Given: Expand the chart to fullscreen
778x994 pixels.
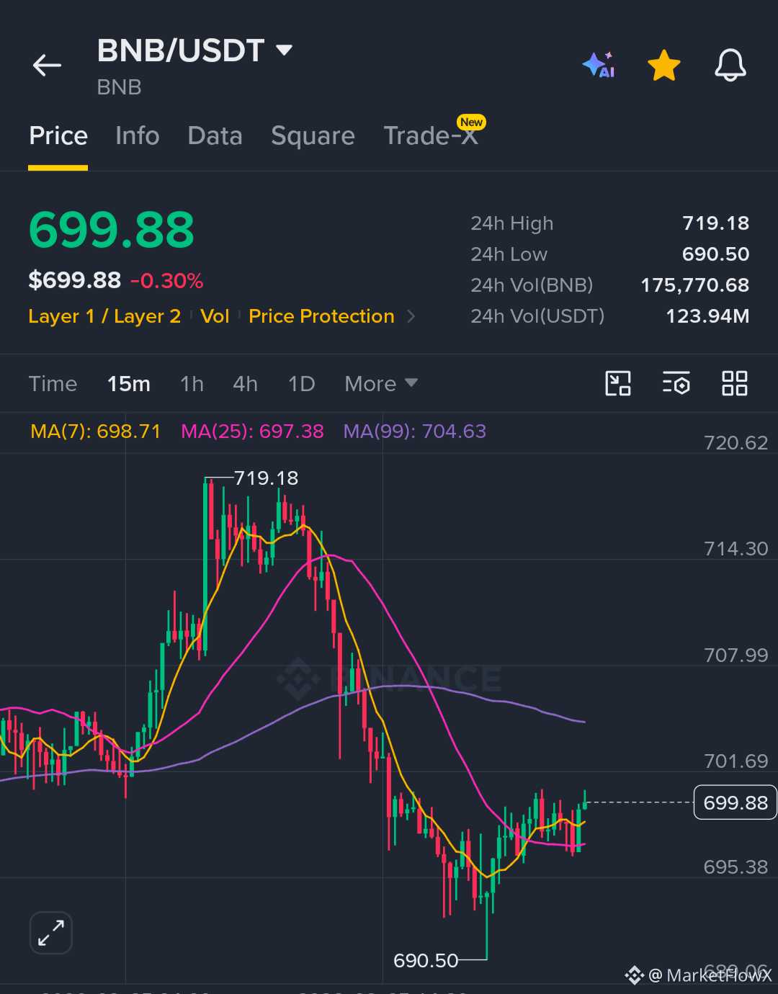Looking at the screenshot, I should click(51, 933).
